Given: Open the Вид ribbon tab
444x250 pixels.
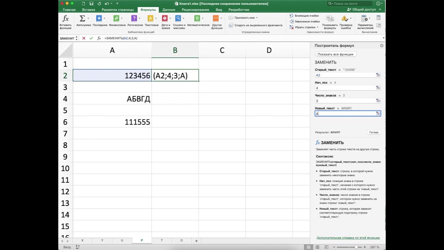Looking at the screenshot, I should [219, 10].
